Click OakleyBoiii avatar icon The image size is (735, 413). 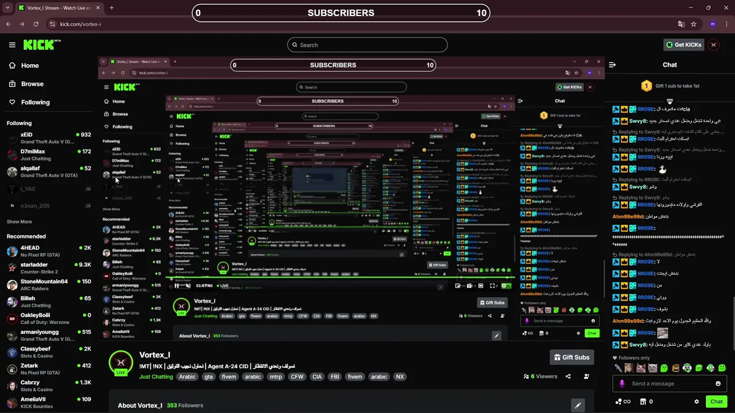coord(12,318)
